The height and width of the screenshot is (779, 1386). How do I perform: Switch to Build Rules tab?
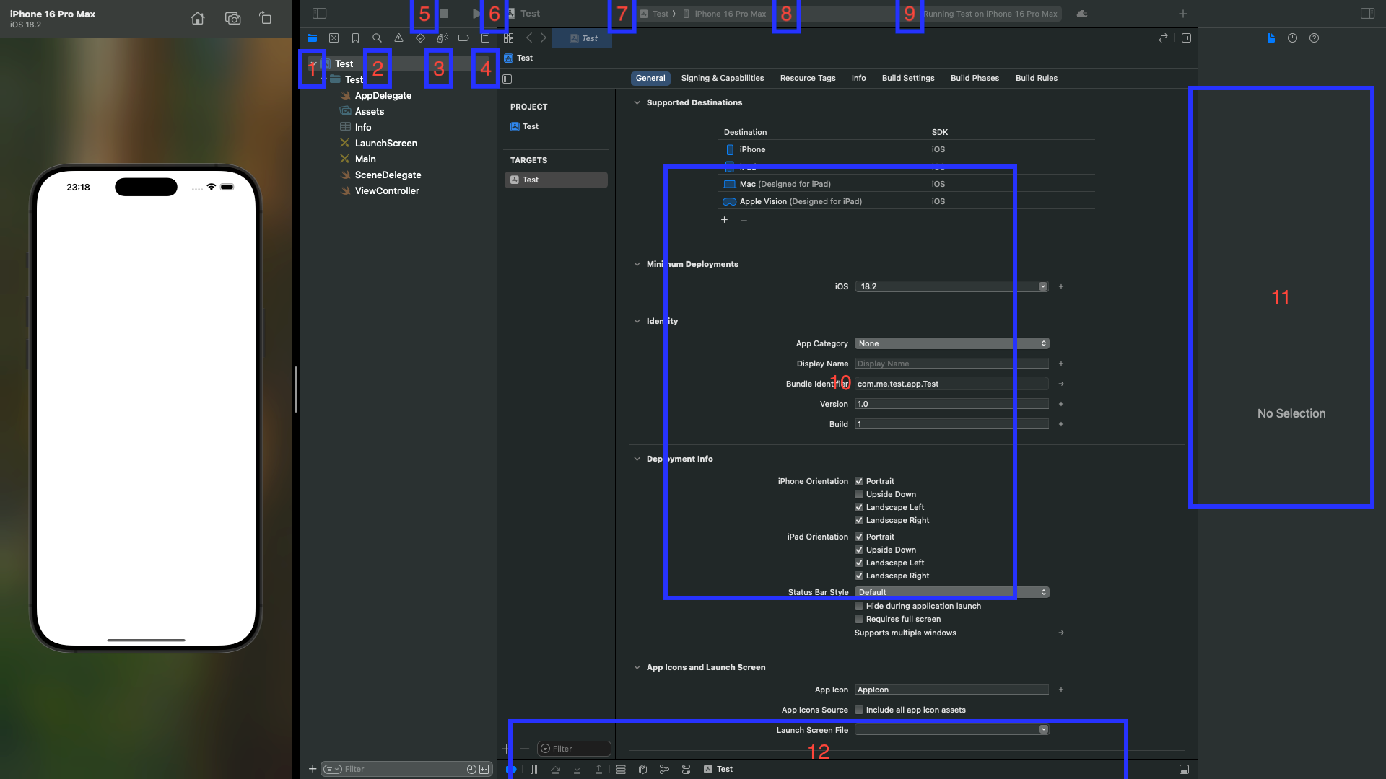1036,78
